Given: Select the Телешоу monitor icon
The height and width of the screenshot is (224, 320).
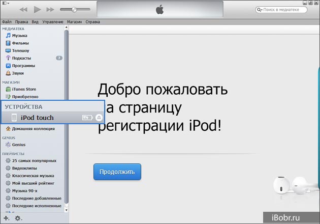Looking at the screenshot, I should tap(8, 51).
